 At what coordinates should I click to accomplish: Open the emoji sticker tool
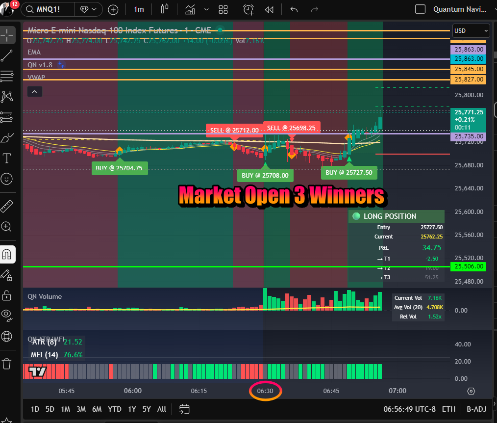click(x=7, y=179)
